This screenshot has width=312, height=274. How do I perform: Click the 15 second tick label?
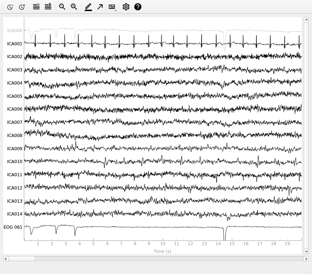coord(232,244)
